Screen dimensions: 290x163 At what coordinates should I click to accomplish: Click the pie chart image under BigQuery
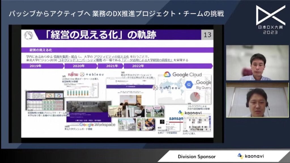(195, 97)
